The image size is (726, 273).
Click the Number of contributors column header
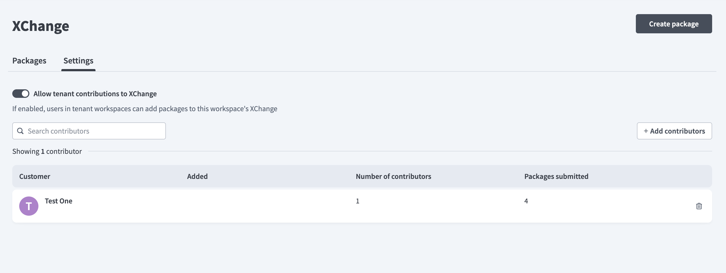point(393,176)
